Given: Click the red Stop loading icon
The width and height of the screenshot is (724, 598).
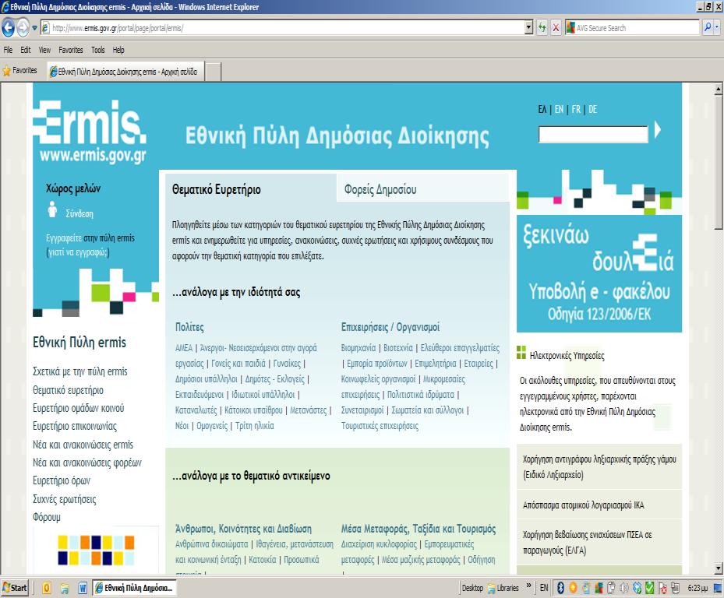Looking at the screenshot, I should point(556,28).
